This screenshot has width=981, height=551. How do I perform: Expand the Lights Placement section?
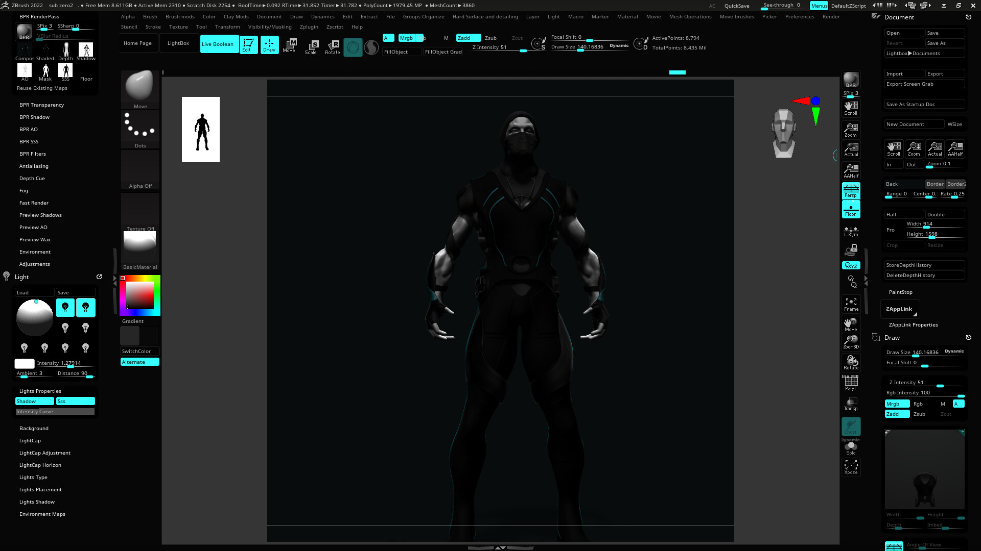pyautogui.click(x=40, y=490)
